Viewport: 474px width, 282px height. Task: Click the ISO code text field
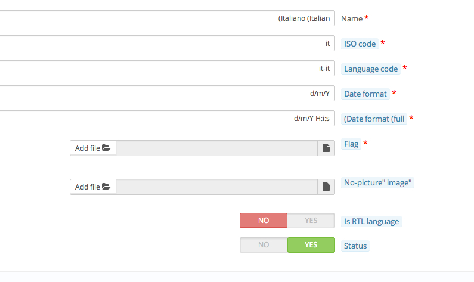point(167,44)
